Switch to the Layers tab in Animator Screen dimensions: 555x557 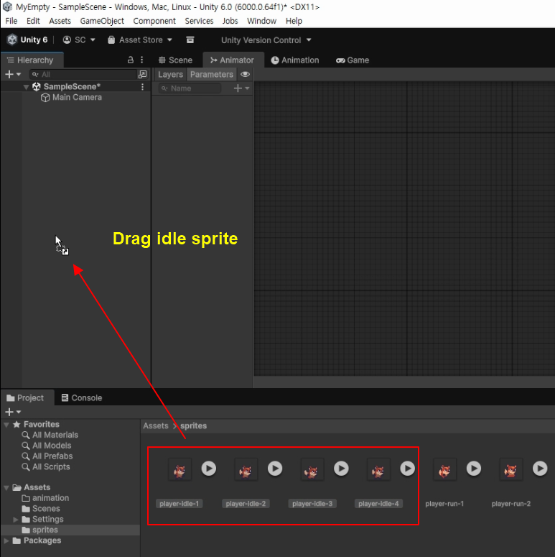170,75
